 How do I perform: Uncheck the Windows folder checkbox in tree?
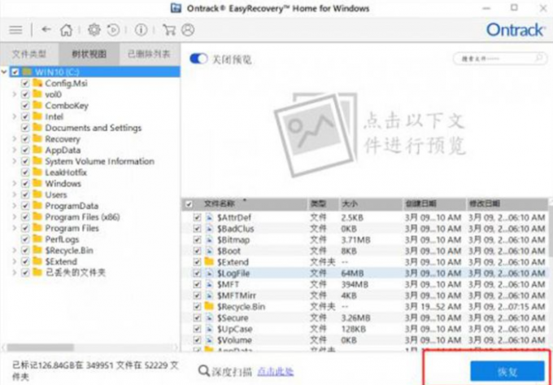click(x=26, y=184)
